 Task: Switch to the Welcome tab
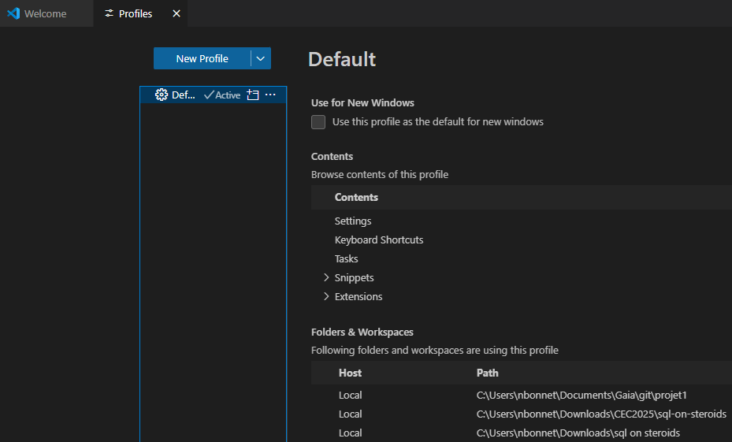[x=46, y=13]
